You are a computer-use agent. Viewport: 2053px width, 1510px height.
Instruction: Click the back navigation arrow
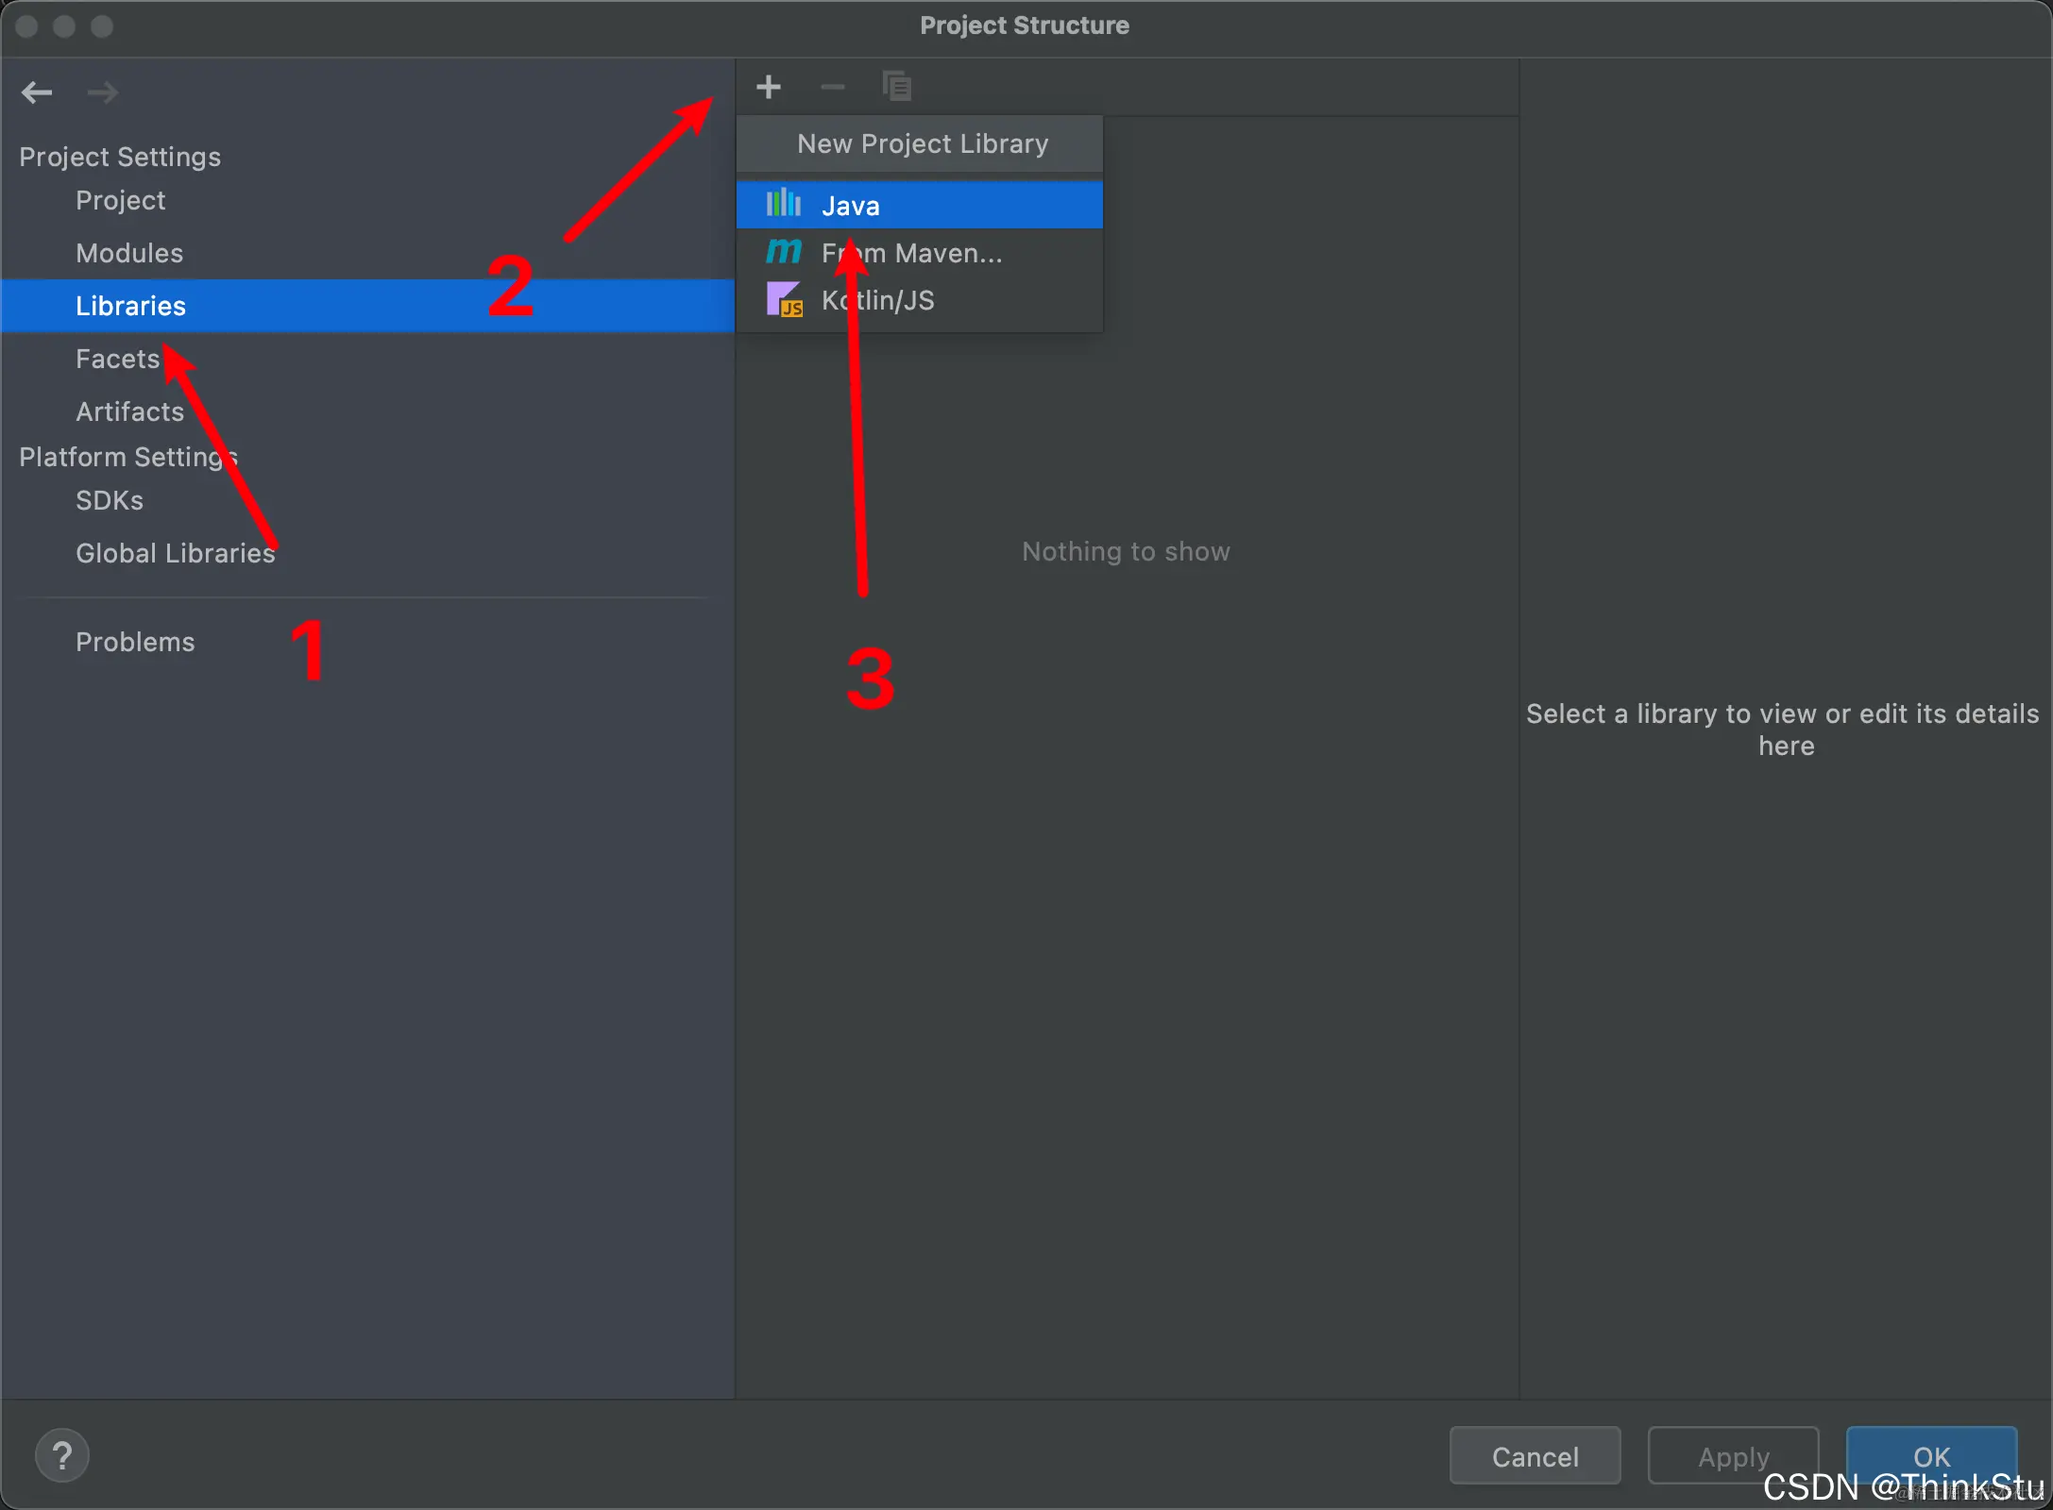(37, 92)
